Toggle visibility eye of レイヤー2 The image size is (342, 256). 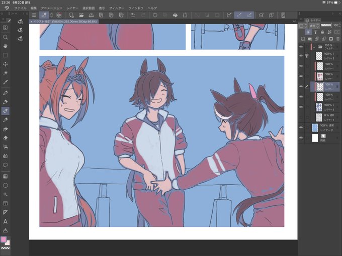click(x=301, y=127)
